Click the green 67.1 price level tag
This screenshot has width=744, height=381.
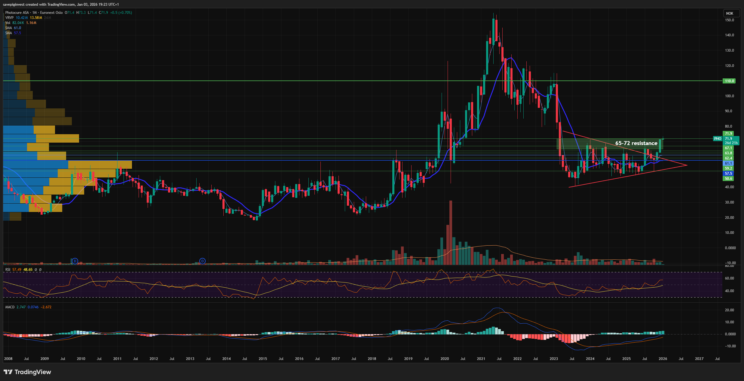[x=728, y=148]
